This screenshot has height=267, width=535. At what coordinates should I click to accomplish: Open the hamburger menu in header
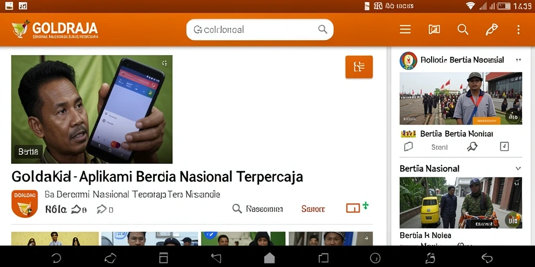(x=405, y=30)
